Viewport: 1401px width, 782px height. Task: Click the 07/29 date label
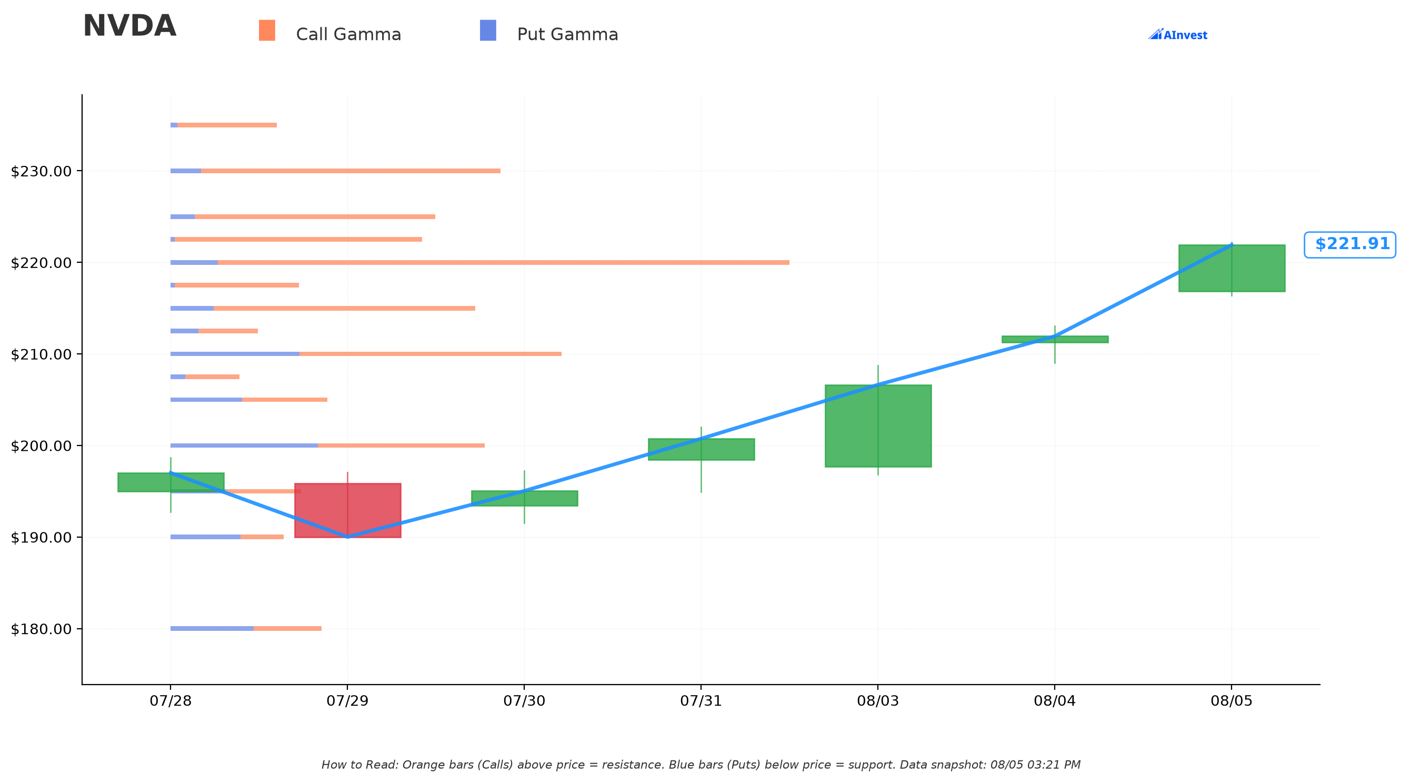347,701
